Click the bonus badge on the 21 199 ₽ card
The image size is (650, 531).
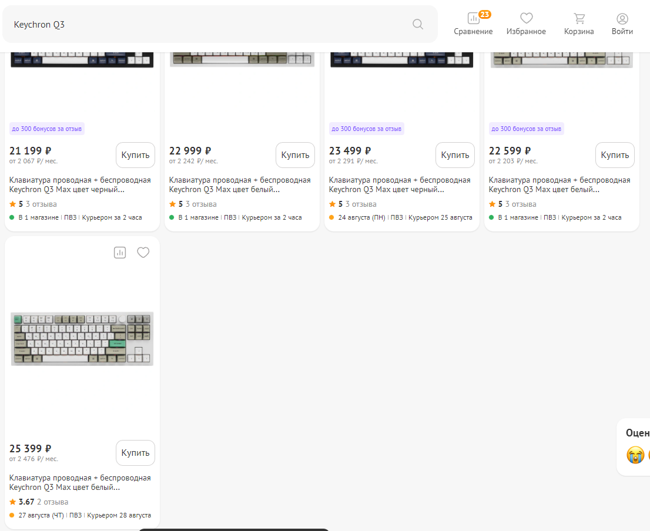pyautogui.click(x=47, y=129)
